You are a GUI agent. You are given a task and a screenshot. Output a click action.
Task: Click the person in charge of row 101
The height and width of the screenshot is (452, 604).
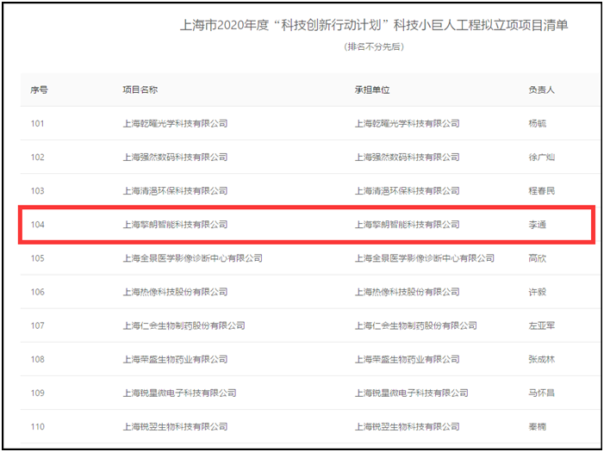pyautogui.click(x=538, y=124)
